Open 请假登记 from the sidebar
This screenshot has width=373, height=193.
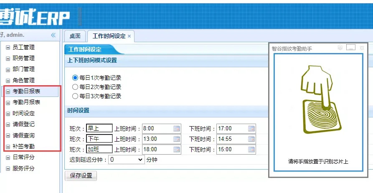point(23,124)
